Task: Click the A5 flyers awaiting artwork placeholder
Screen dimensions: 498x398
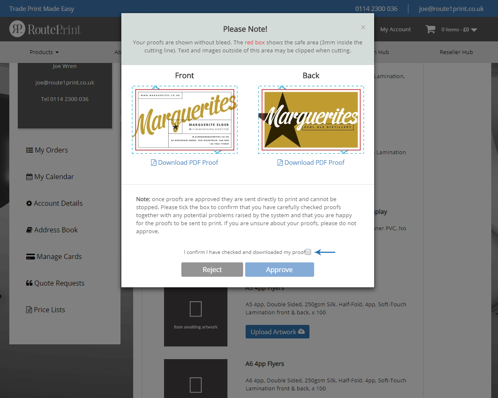Action: (x=196, y=317)
